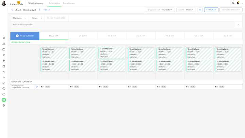Change Ansicht Woche view dropdown
The image size is (245, 138).
[186, 10]
